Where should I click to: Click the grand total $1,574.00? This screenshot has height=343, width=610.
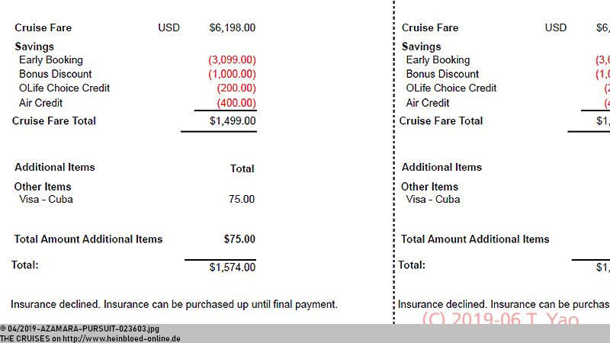click(233, 268)
